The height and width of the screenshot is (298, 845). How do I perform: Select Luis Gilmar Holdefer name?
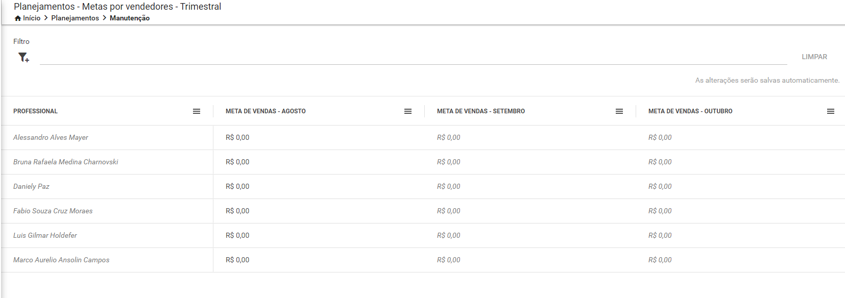45,236
